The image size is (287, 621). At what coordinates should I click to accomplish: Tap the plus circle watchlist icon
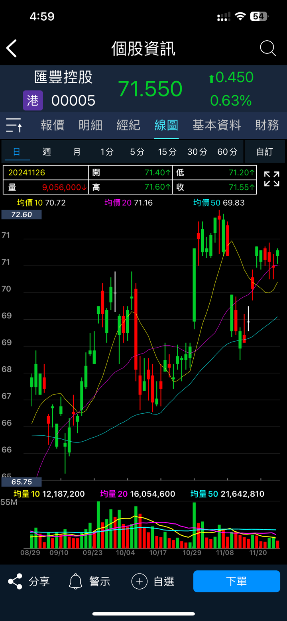(x=139, y=582)
